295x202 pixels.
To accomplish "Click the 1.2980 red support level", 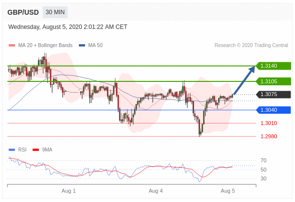I will (x=269, y=136).
